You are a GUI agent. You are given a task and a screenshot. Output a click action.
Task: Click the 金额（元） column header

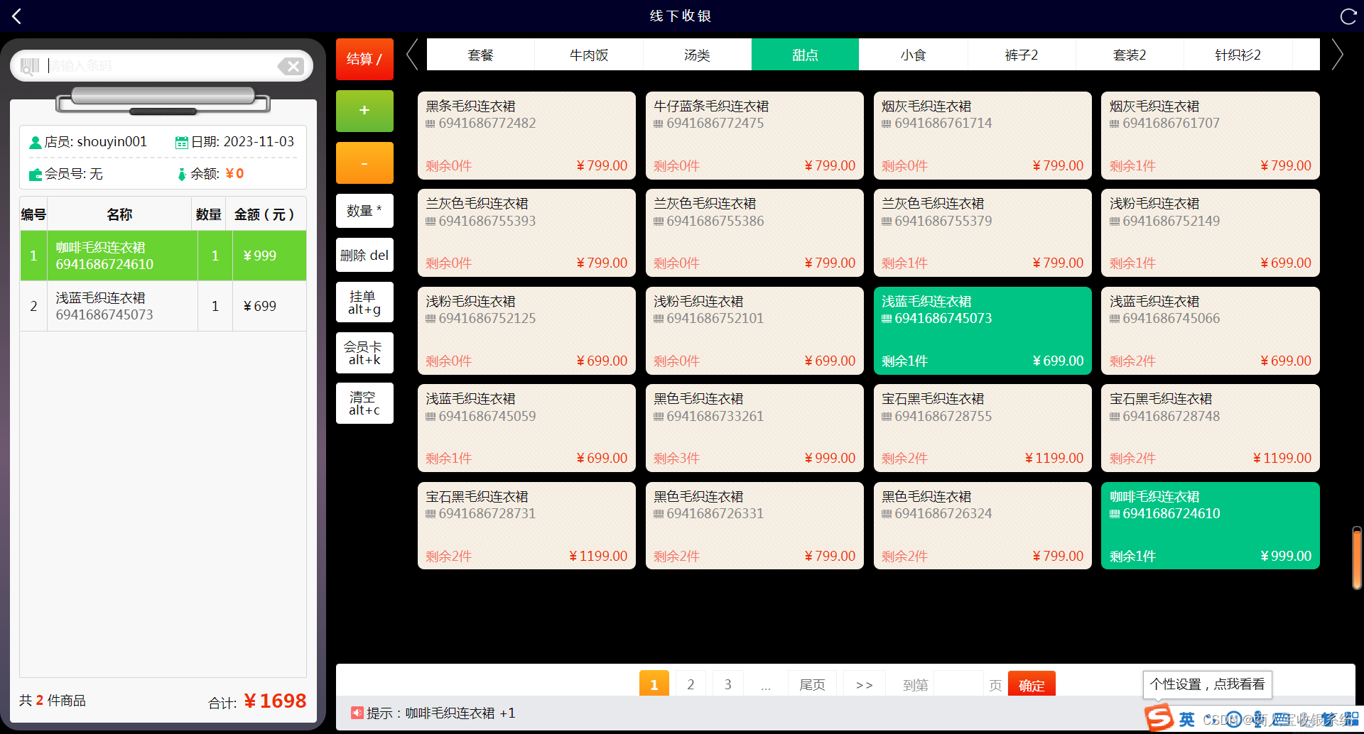pyautogui.click(x=266, y=214)
